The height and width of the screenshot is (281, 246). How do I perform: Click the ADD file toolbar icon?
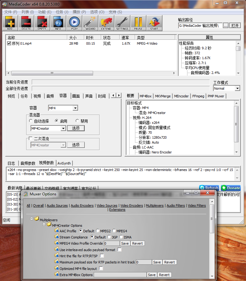click(x=10, y=23)
